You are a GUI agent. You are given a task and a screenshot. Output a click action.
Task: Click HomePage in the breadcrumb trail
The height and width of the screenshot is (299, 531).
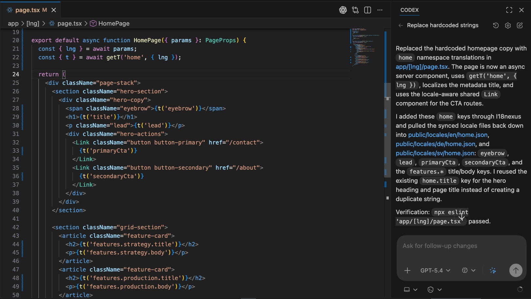coord(113,23)
